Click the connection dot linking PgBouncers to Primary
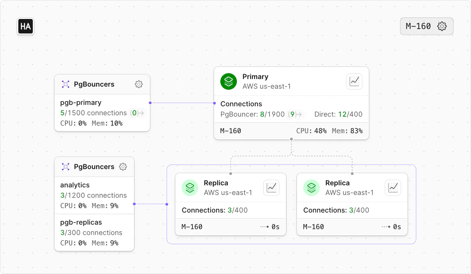The width and height of the screenshot is (471, 274). click(x=150, y=102)
